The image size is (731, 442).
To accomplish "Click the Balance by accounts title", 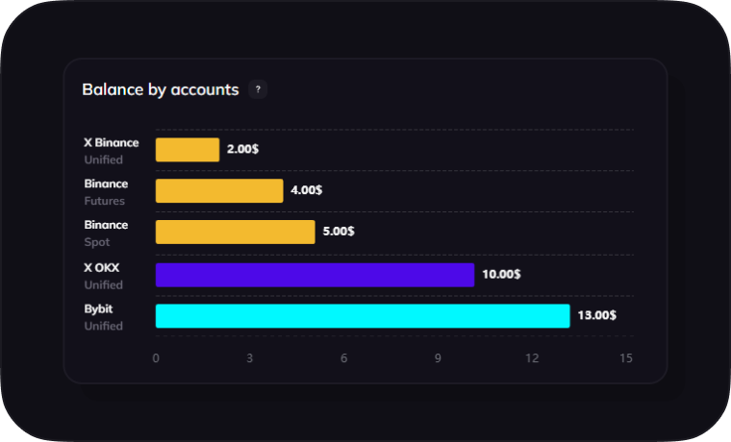I will point(160,89).
